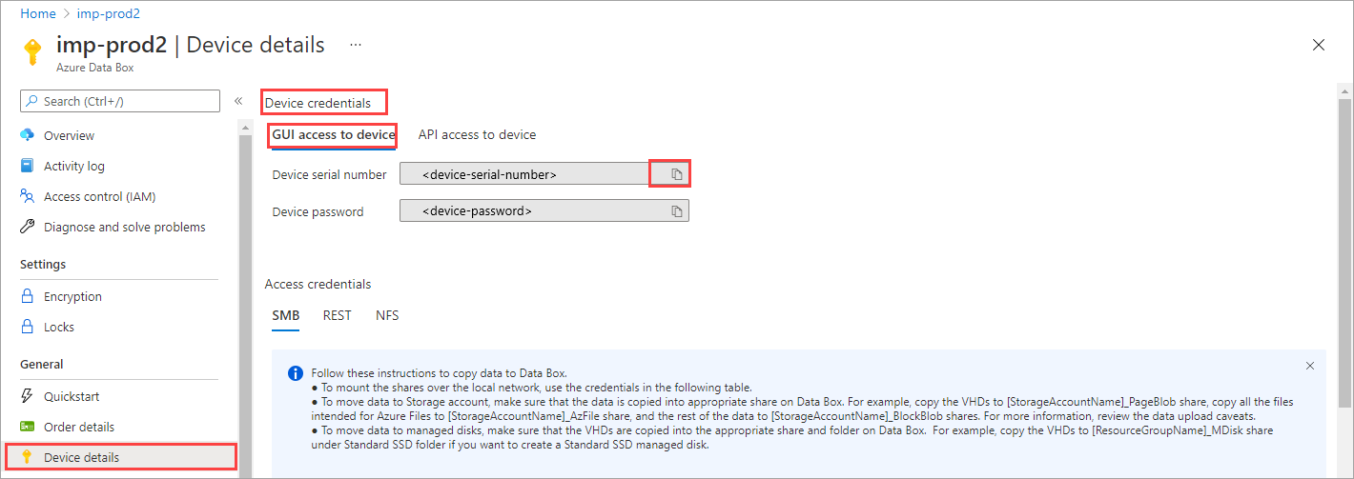Select the NFS access credentials tab

coord(387,315)
